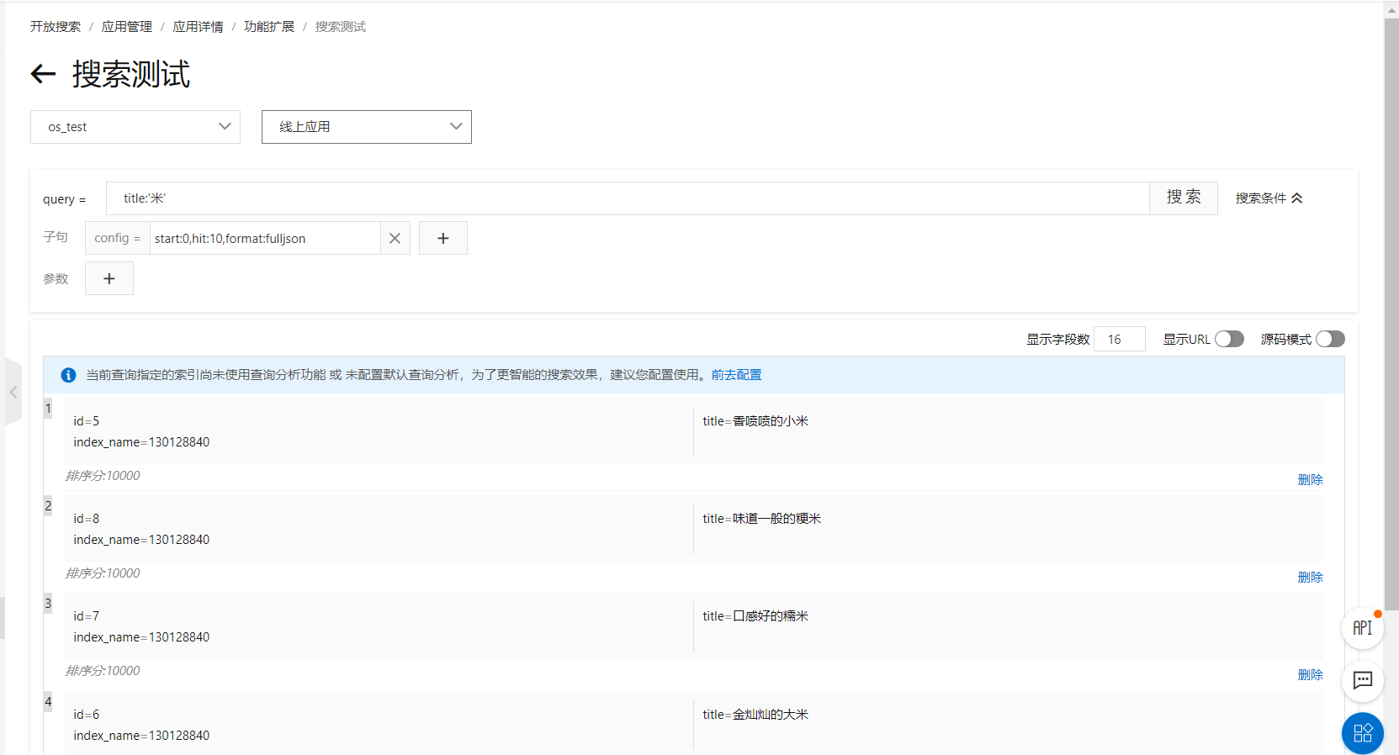Go to 开放搜索 breadcrumb
This screenshot has width=1399, height=755.
(x=56, y=27)
